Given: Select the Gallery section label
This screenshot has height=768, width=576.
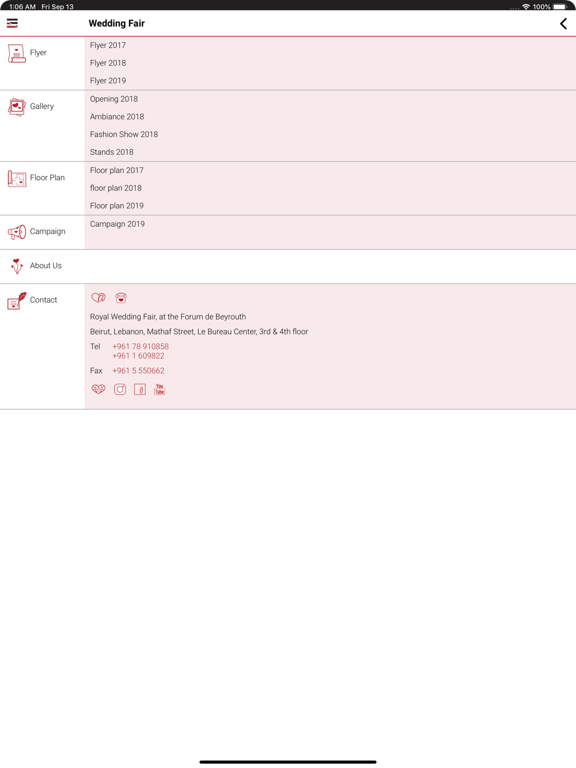Looking at the screenshot, I should point(42,106).
